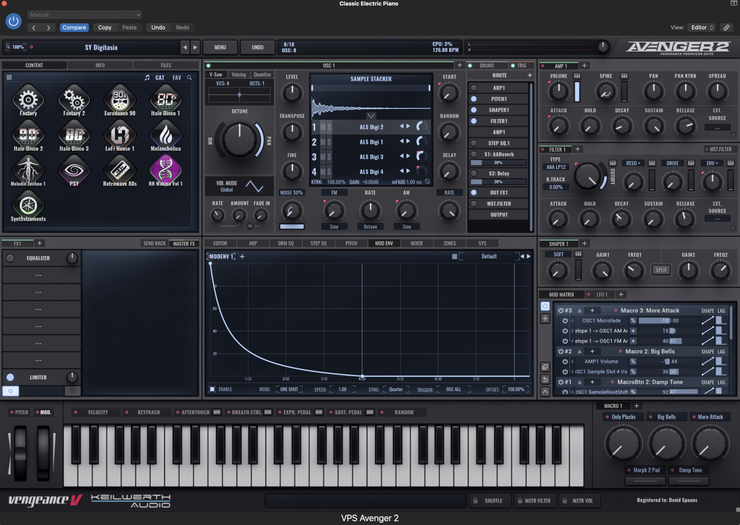Click the vibrato triangle waveform icon
Viewport: 740px width, 525px height.
pyautogui.click(x=254, y=186)
